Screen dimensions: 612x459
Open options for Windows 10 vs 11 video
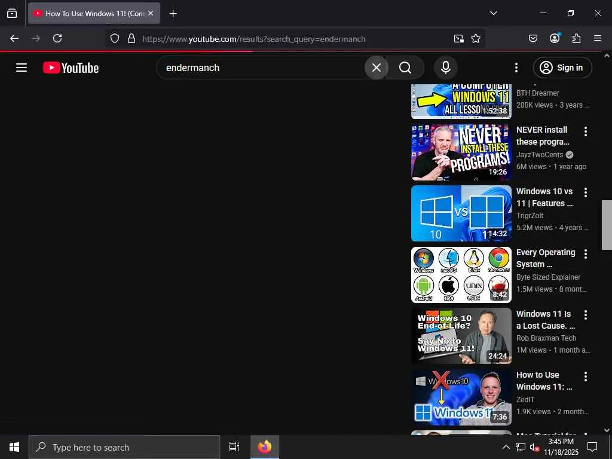[586, 192]
